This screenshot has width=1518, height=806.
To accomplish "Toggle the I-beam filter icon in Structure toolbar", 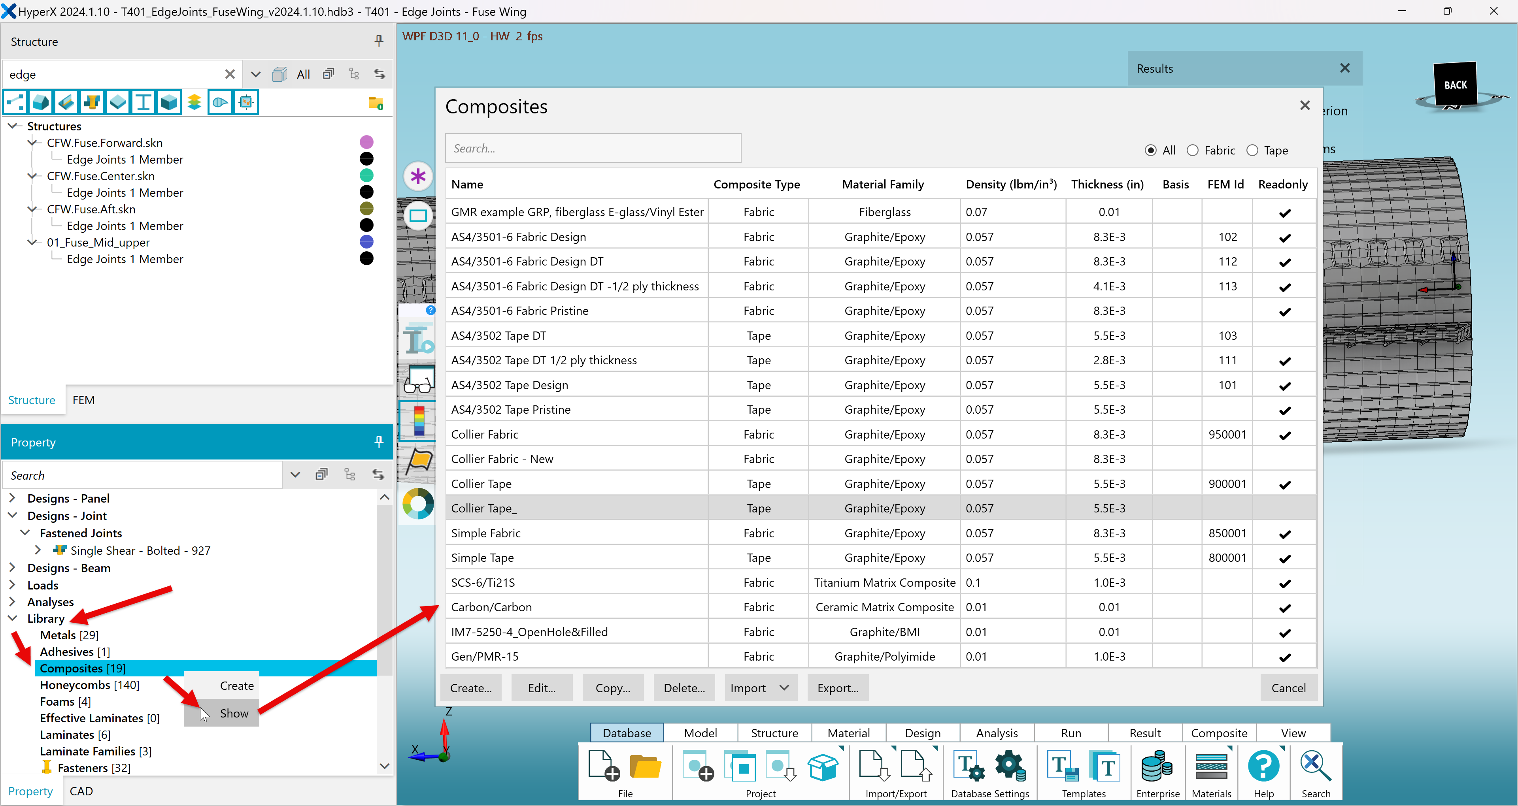I will tap(143, 102).
